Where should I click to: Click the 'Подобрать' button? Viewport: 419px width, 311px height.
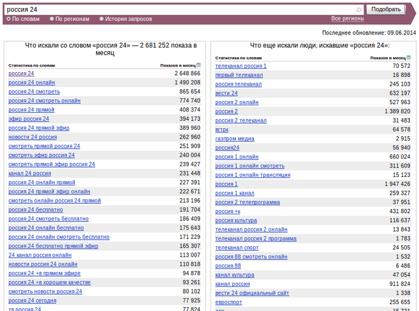pos(386,9)
